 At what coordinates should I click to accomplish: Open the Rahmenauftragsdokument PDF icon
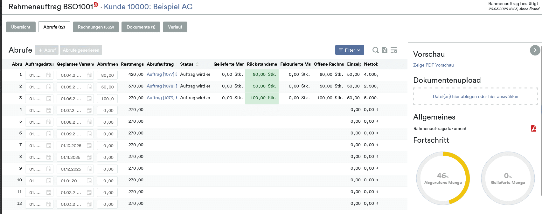533,128
